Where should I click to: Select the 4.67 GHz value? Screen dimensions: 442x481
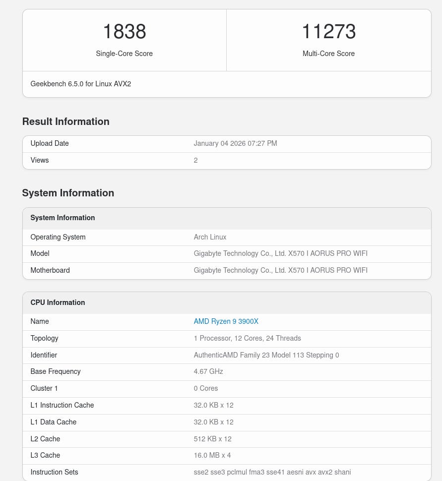coord(208,371)
